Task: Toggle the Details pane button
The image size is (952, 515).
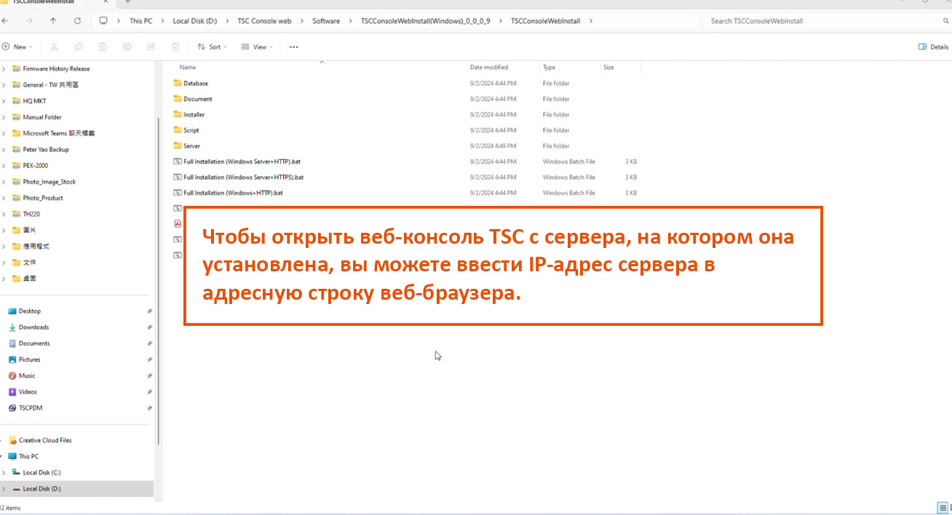Action: (933, 47)
